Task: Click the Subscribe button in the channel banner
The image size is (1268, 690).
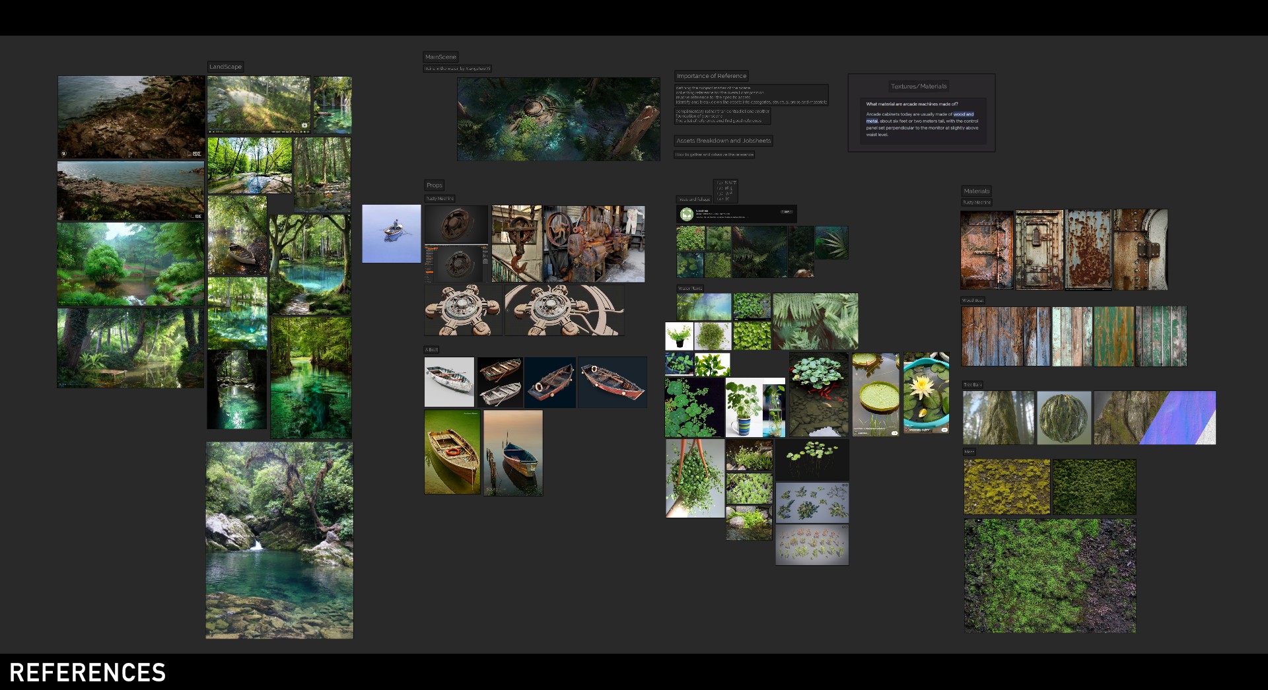Action: click(787, 211)
